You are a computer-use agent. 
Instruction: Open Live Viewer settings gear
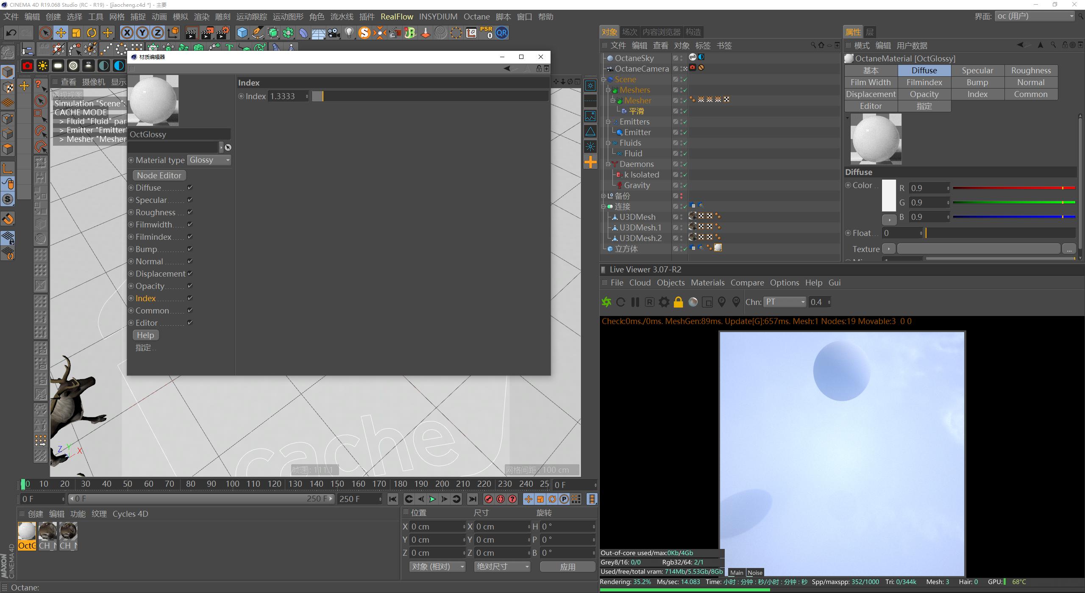pos(664,302)
